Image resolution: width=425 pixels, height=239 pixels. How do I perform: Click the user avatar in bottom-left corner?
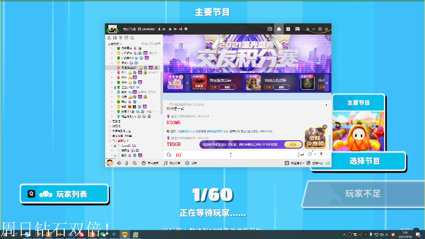[110, 163]
